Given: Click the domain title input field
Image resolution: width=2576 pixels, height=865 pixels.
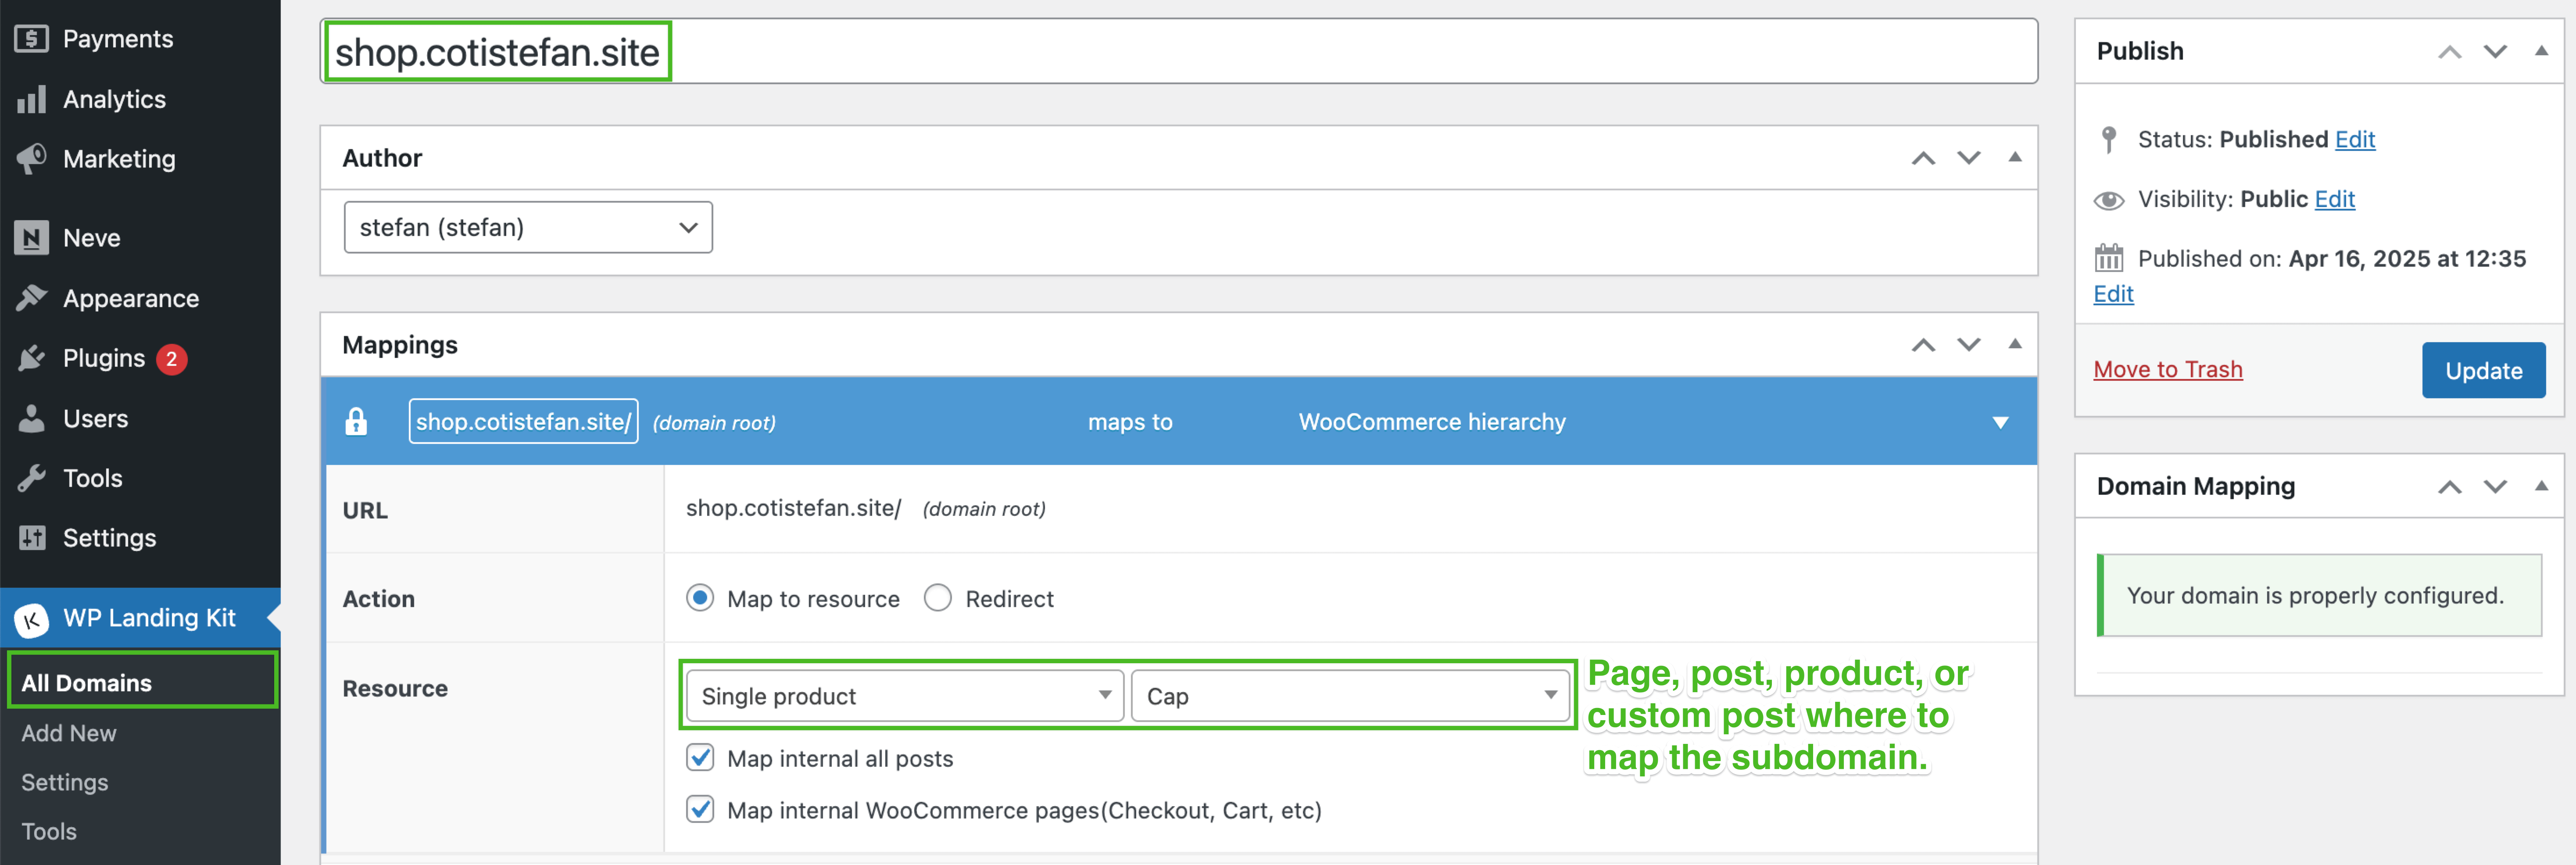Looking at the screenshot, I should click(700, 51).
